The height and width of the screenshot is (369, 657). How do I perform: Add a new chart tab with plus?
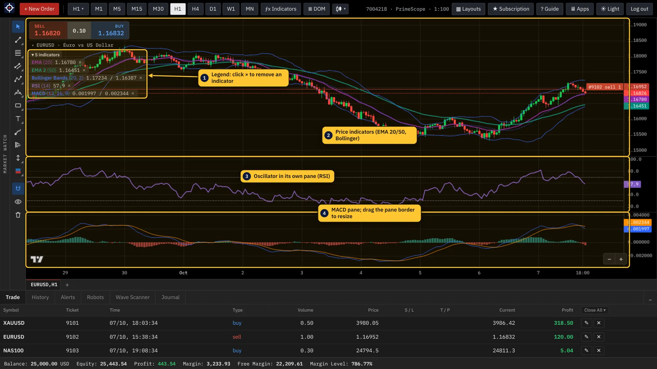[x=67, y=285]
